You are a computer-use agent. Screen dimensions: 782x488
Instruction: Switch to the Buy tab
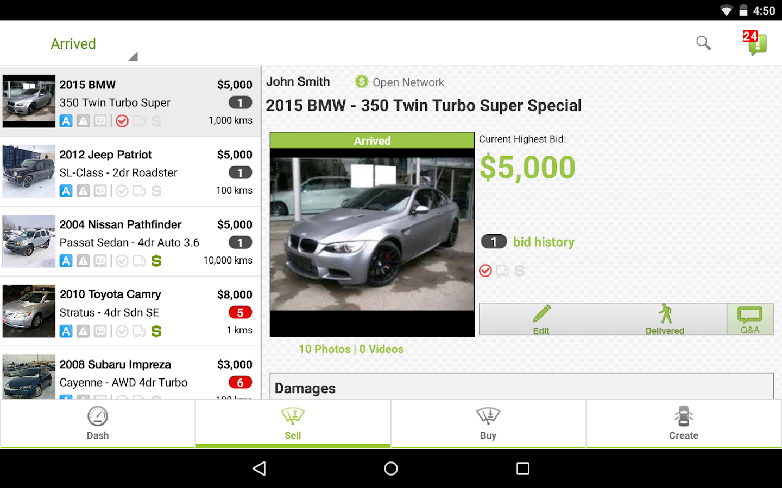click(488, 423)
